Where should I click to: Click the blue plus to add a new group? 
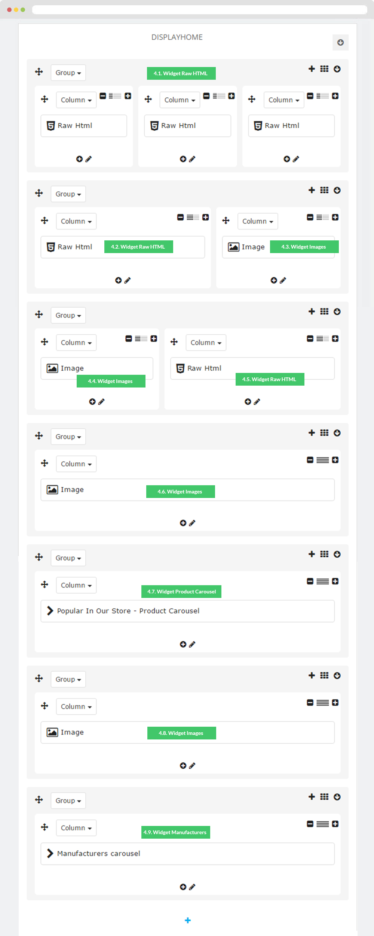click(188, 920)
